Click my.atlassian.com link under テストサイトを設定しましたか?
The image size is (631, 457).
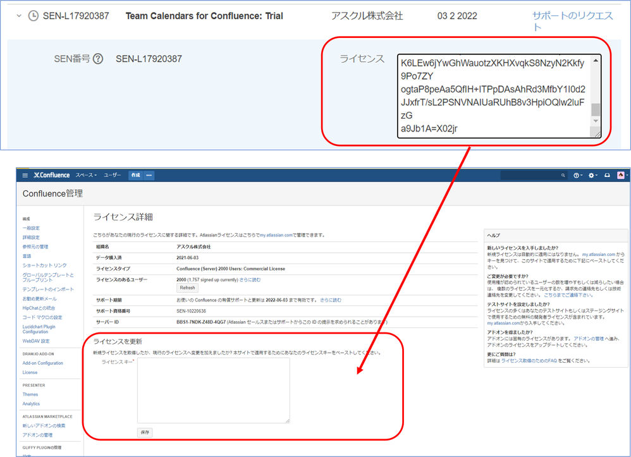pyautogui.click(x=503, y=323)
